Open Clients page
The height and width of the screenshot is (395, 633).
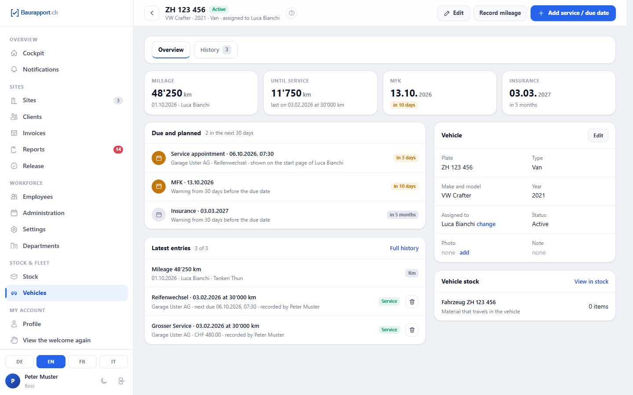click(x=66, y=117)
